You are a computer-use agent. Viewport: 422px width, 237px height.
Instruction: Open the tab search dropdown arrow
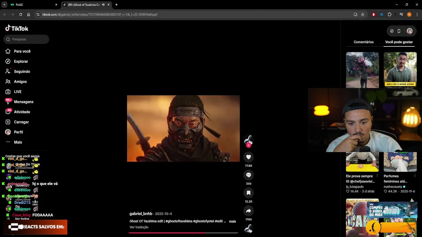(4, 5)
